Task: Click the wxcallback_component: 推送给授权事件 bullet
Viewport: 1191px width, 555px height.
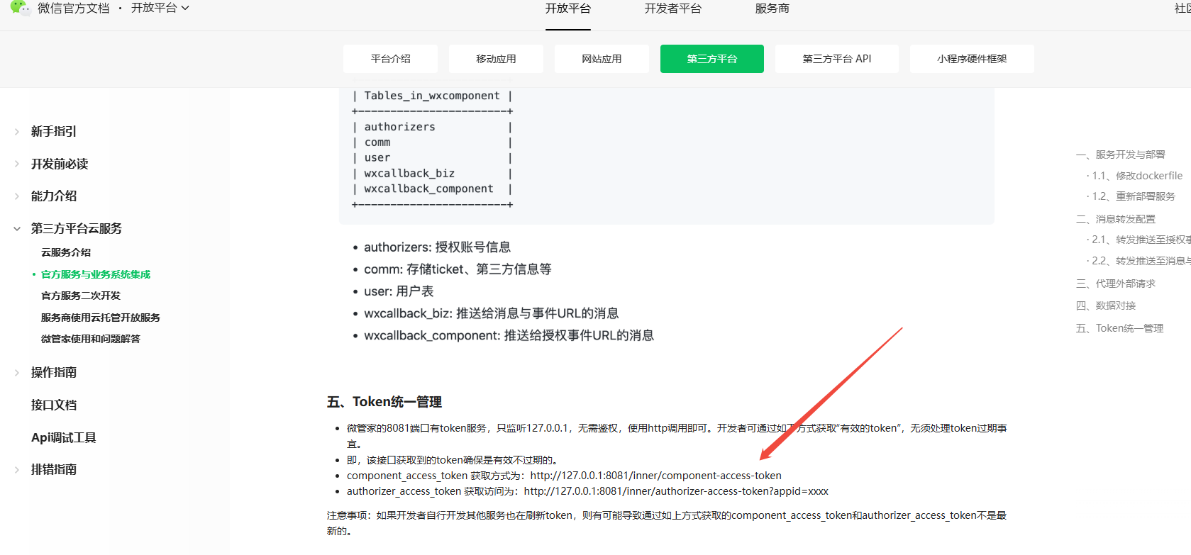Action: point(509,335)
